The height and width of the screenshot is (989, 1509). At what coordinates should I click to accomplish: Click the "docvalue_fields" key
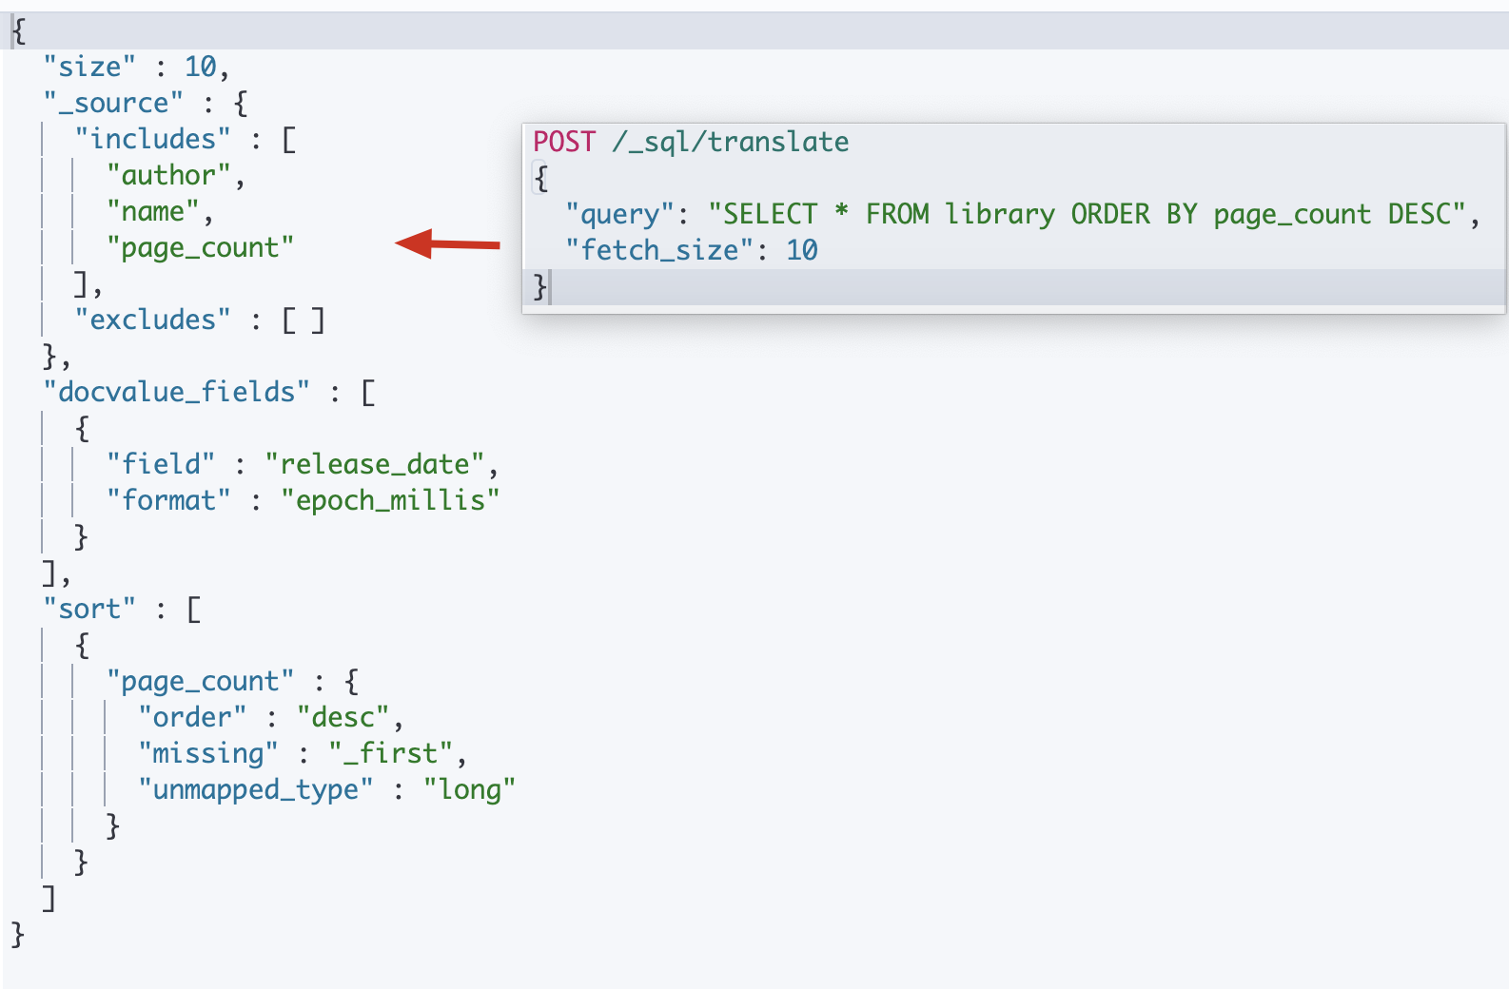177,392
